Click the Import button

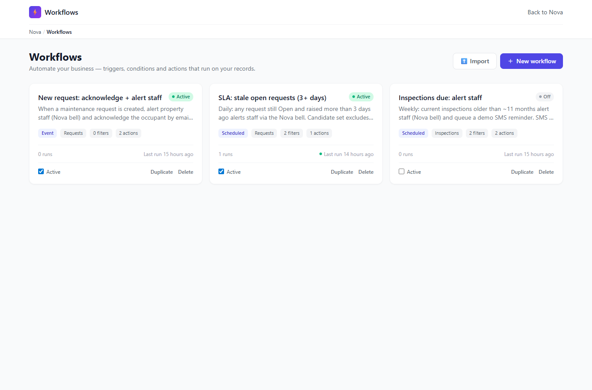click(x=475, y=61)
